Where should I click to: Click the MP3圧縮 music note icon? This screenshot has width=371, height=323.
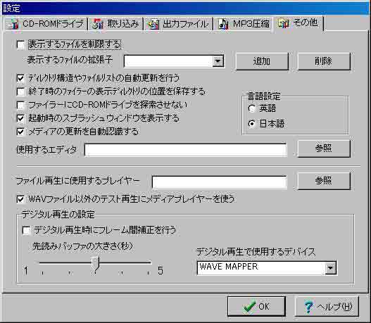coord(223,24)
